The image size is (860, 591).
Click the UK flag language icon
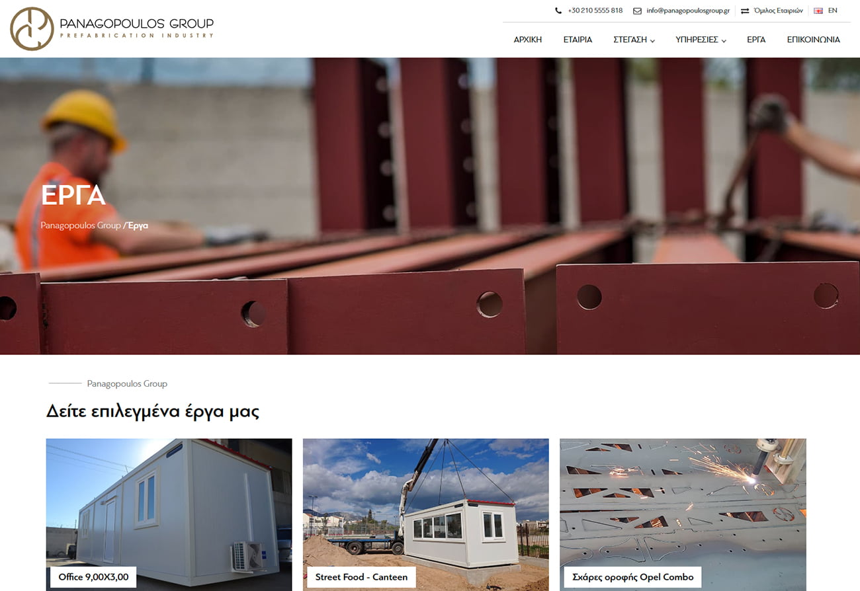[x=818, y=11]
